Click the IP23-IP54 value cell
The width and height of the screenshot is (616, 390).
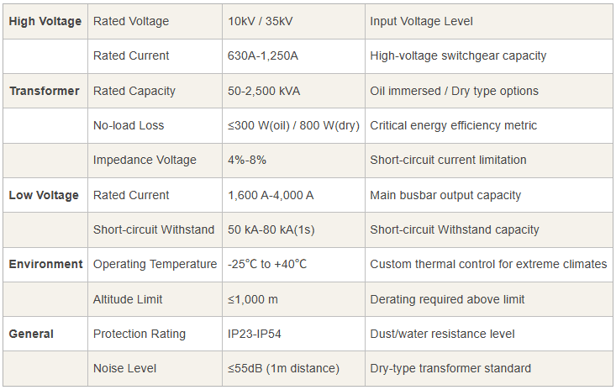tap(255, 334)
